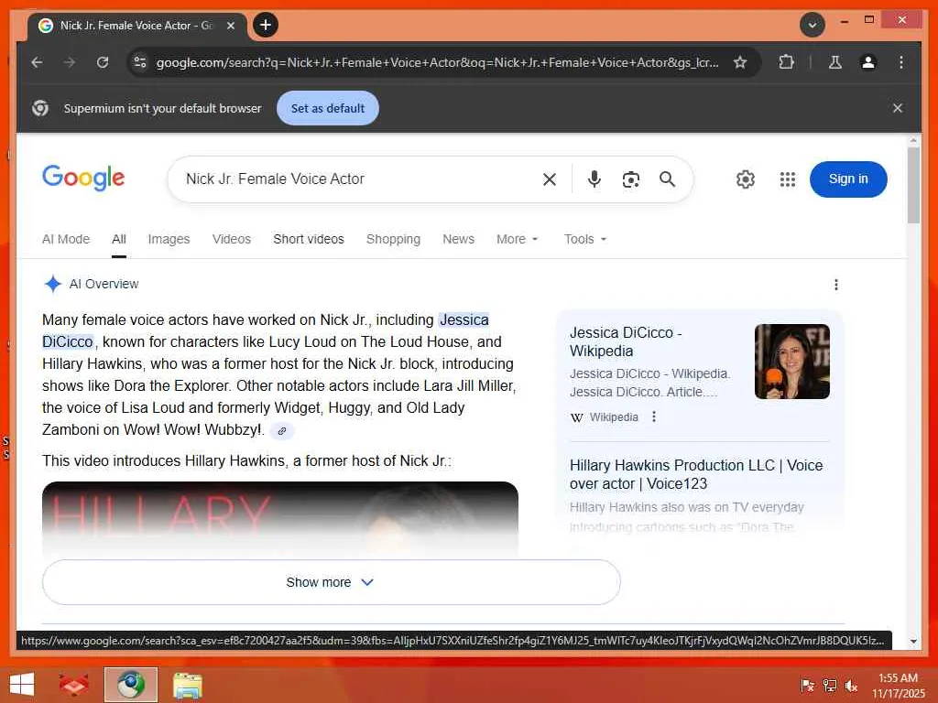Click the AI Overview sparkle icon
938x703 pixels.
click(52, 284)
